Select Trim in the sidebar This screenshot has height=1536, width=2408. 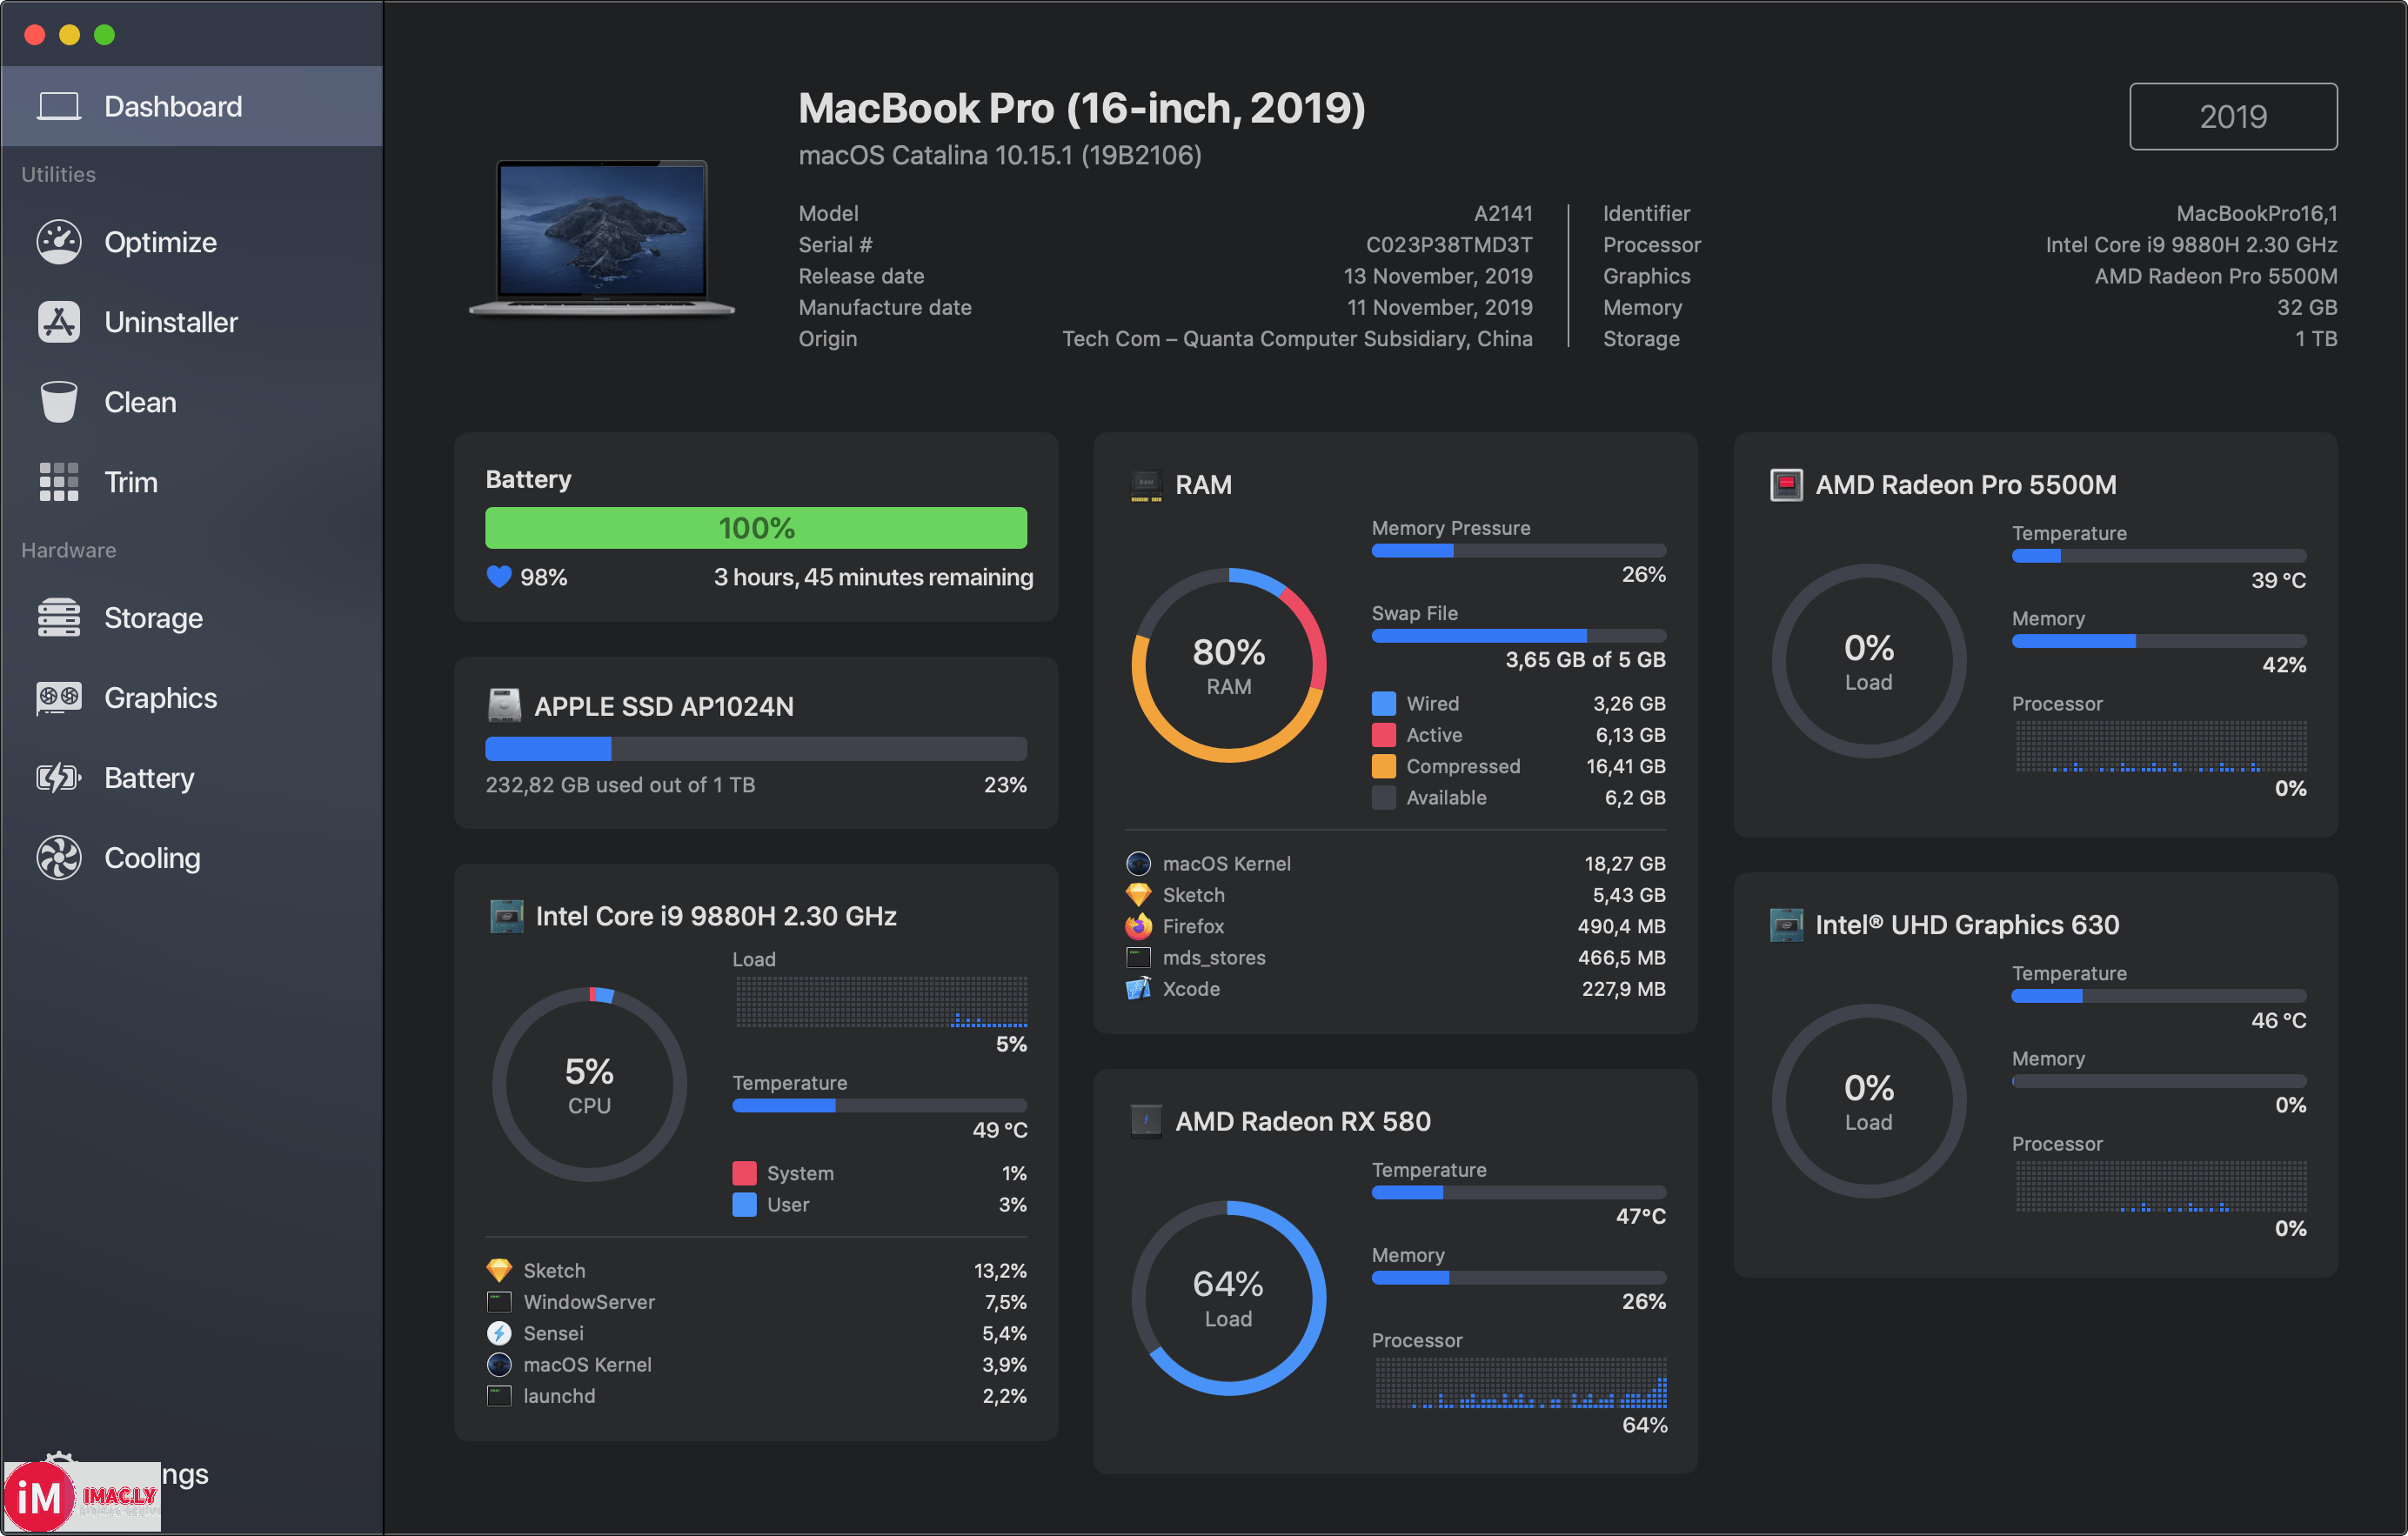[x=191, y=482]
